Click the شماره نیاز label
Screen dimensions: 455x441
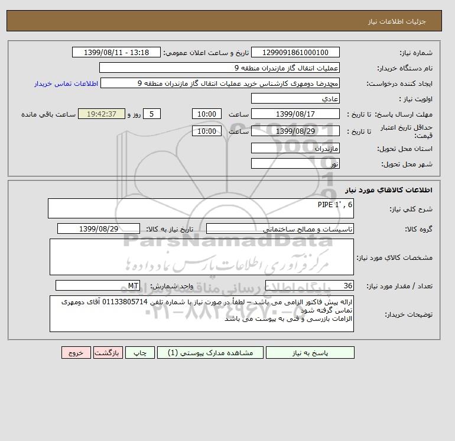coord(416,53)
